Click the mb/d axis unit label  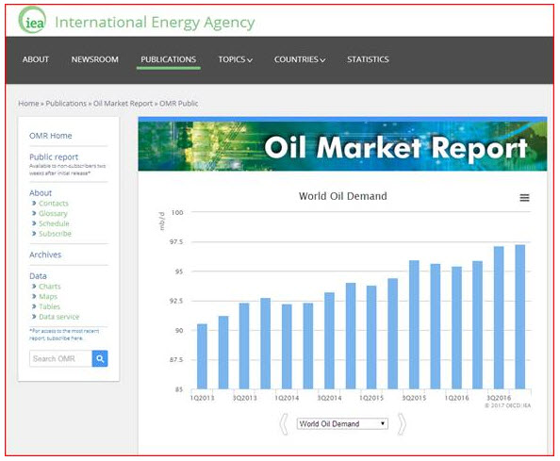point(161,221)
